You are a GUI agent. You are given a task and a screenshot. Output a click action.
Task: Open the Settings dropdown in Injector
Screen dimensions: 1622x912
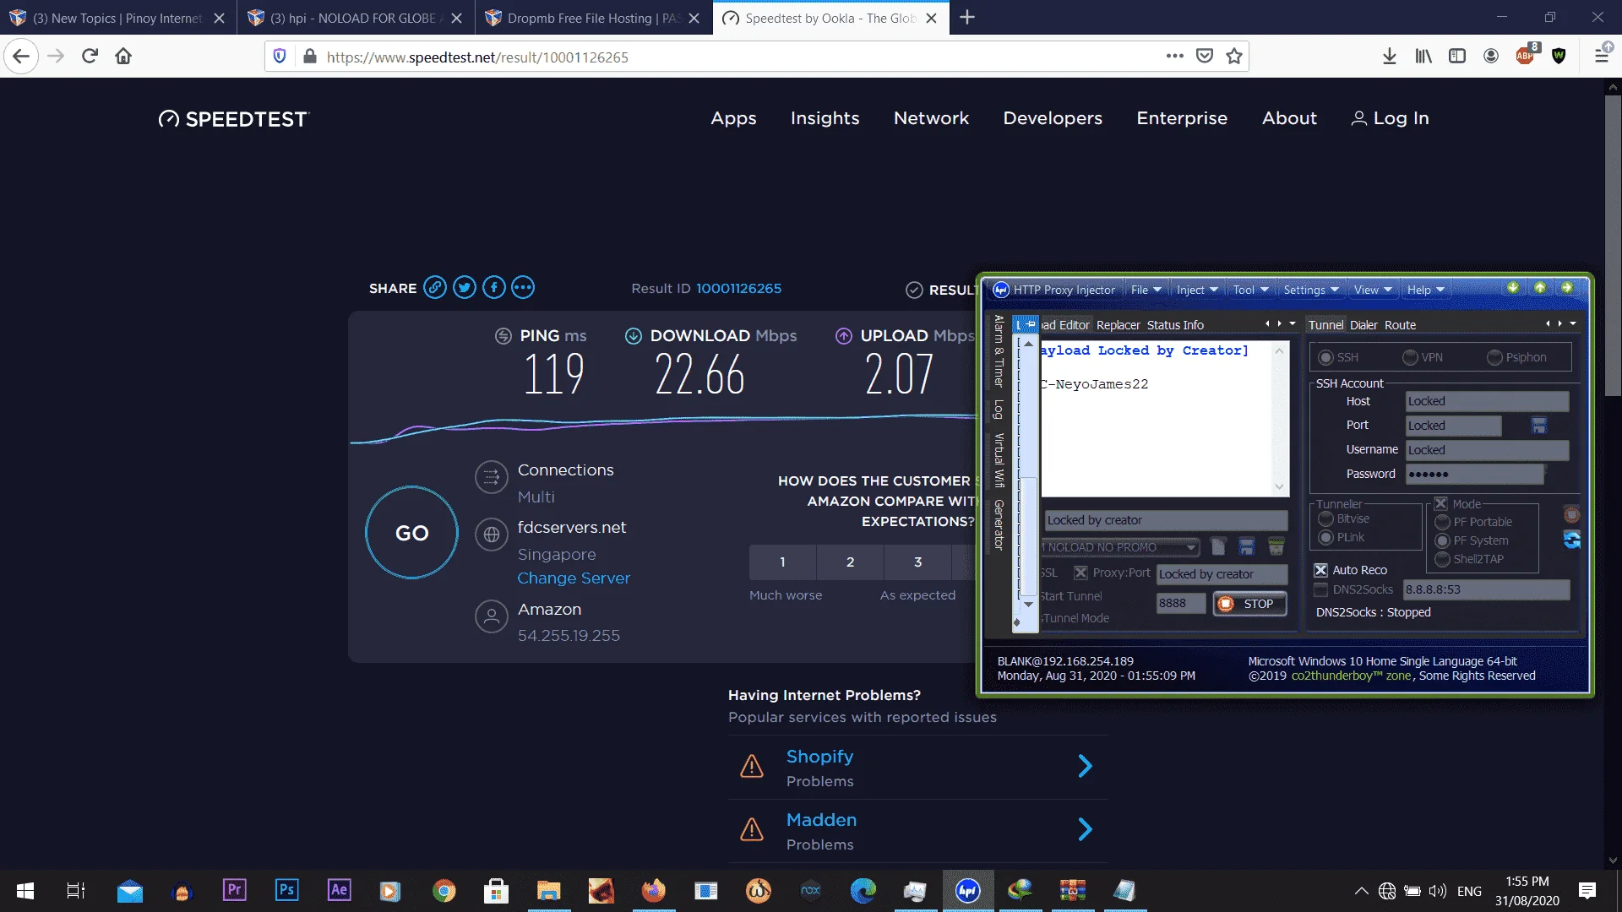[1311, 290]
